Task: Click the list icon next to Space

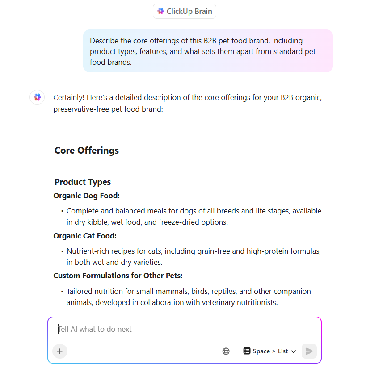Action: (x=247, y=351)
